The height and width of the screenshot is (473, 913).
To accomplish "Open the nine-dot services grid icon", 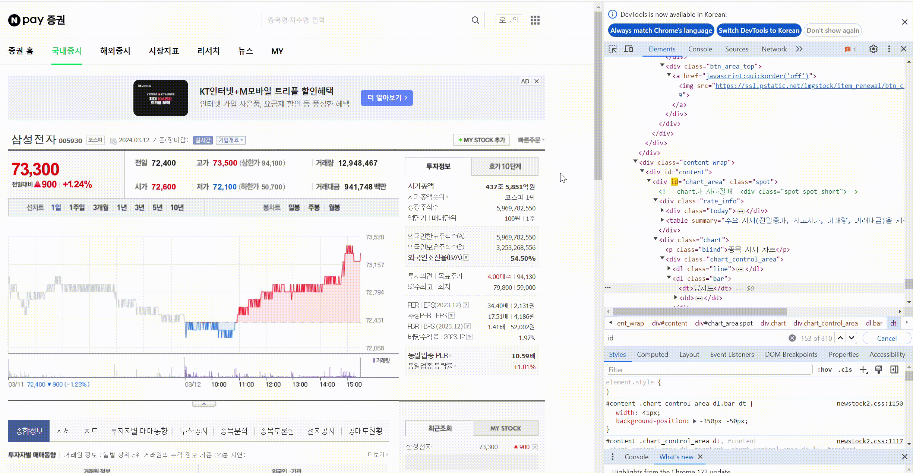I will (535, 20).
